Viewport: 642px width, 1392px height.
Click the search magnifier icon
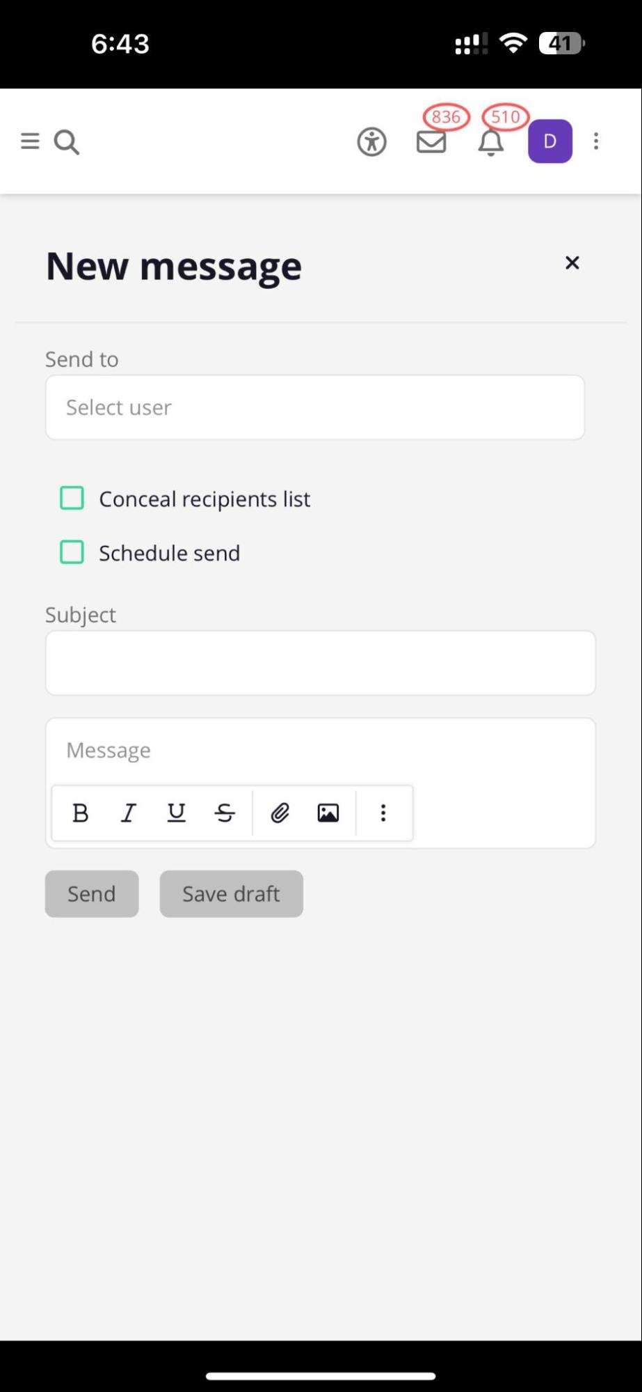click(67, 142)
